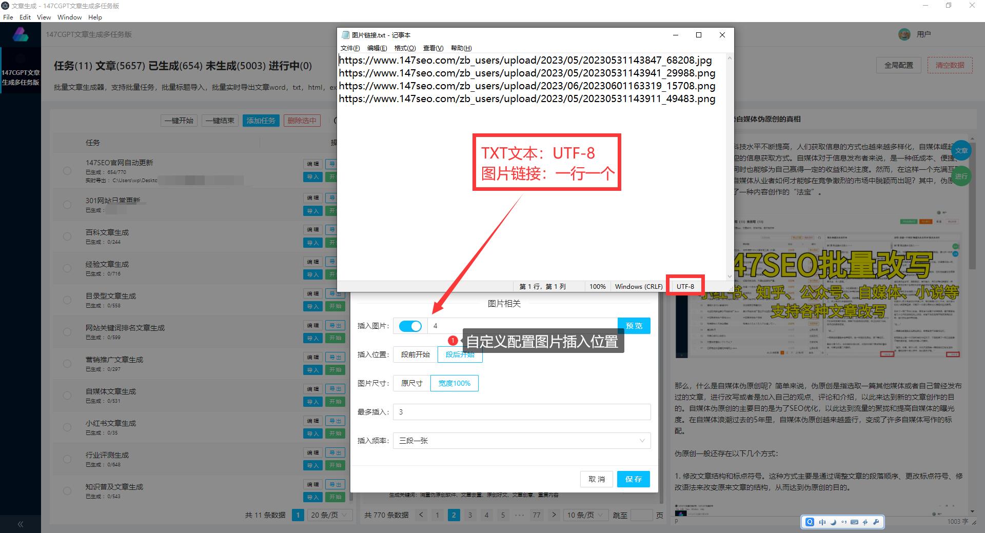
Task: Collapse the sidebar with double chevron
Action: [21, 524]
